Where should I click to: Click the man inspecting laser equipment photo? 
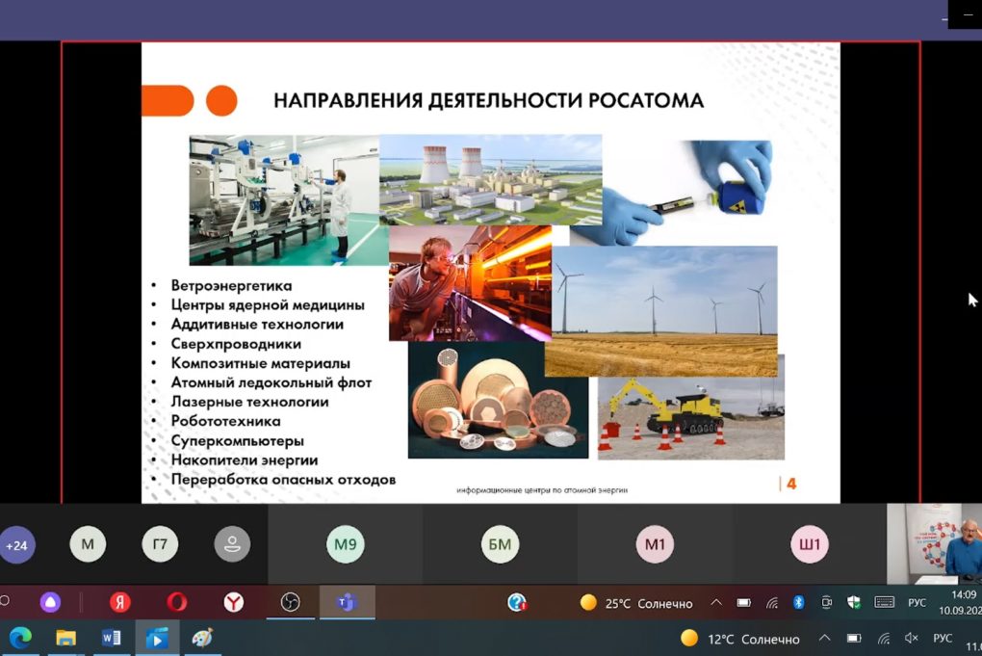(471, 283)
